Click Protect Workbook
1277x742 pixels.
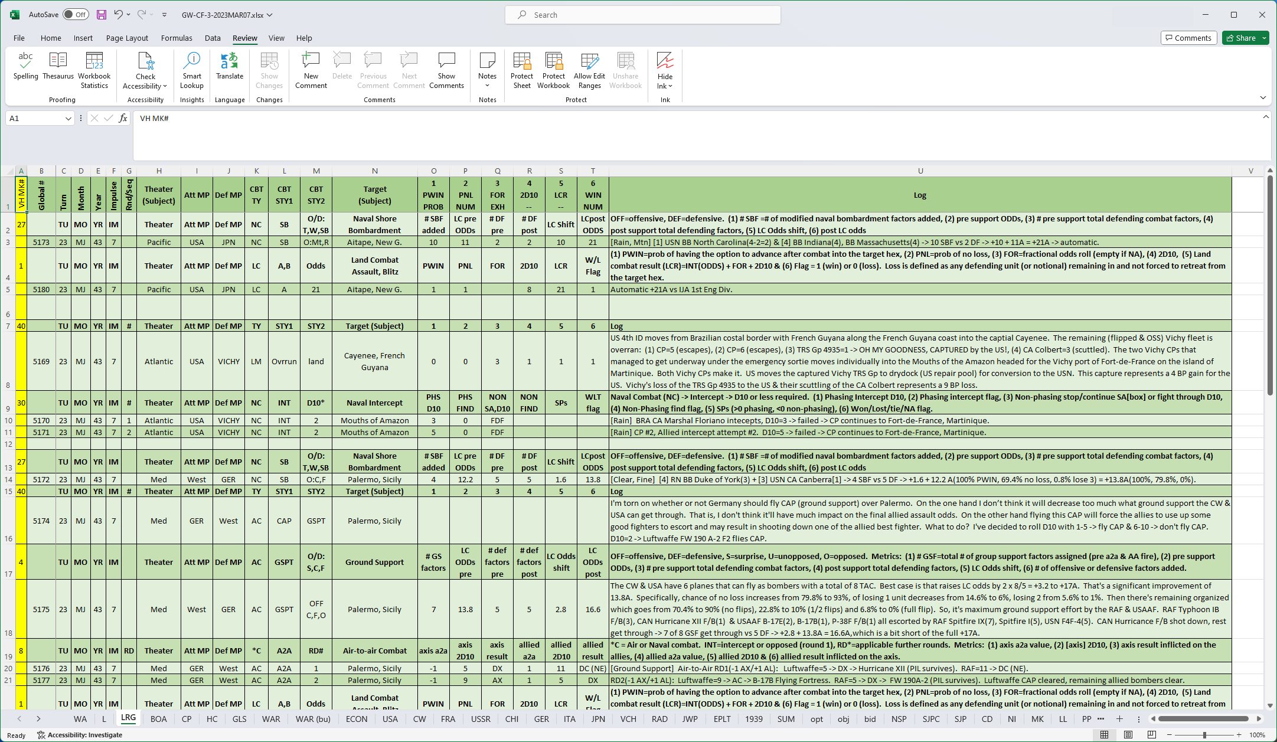pyautogui.click(x=554, y=70)
